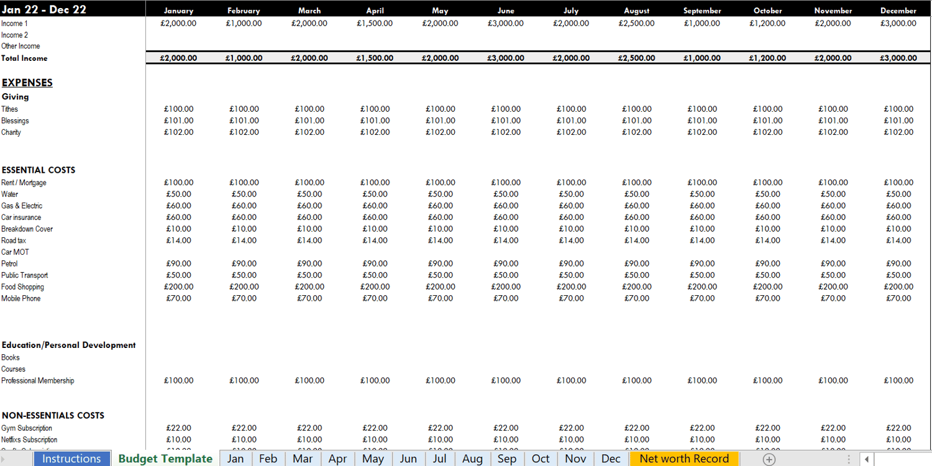Open the Instructions sheet tab
Image resolution: width=932 pixels, height=466 pixels.
click(71, 459)
